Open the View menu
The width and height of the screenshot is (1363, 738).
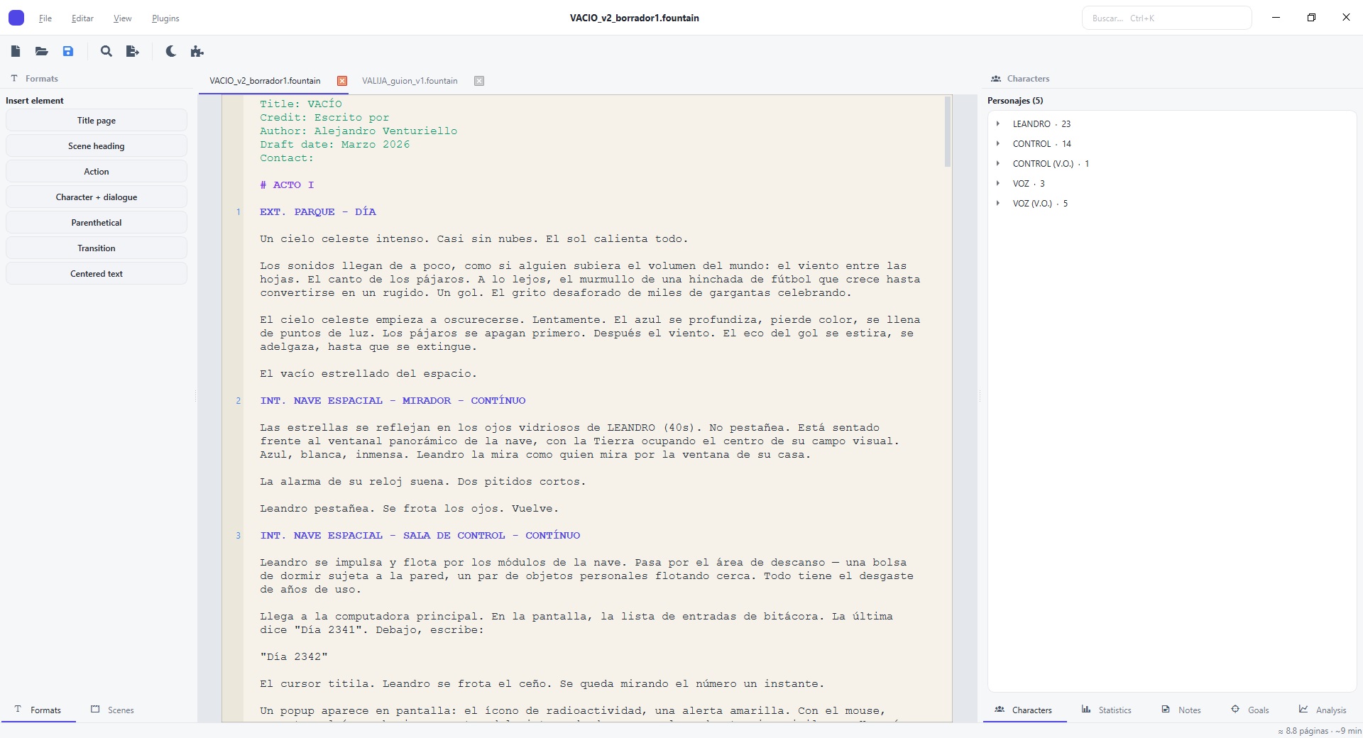tap(123, 18)
